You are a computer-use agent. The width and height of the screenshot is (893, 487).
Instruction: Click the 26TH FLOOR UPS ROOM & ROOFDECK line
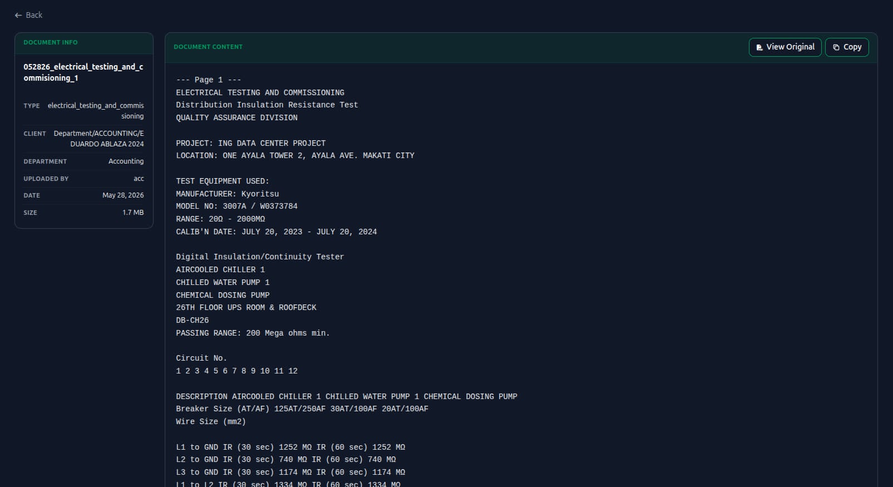pyautogui.click(x=246, y=307)
